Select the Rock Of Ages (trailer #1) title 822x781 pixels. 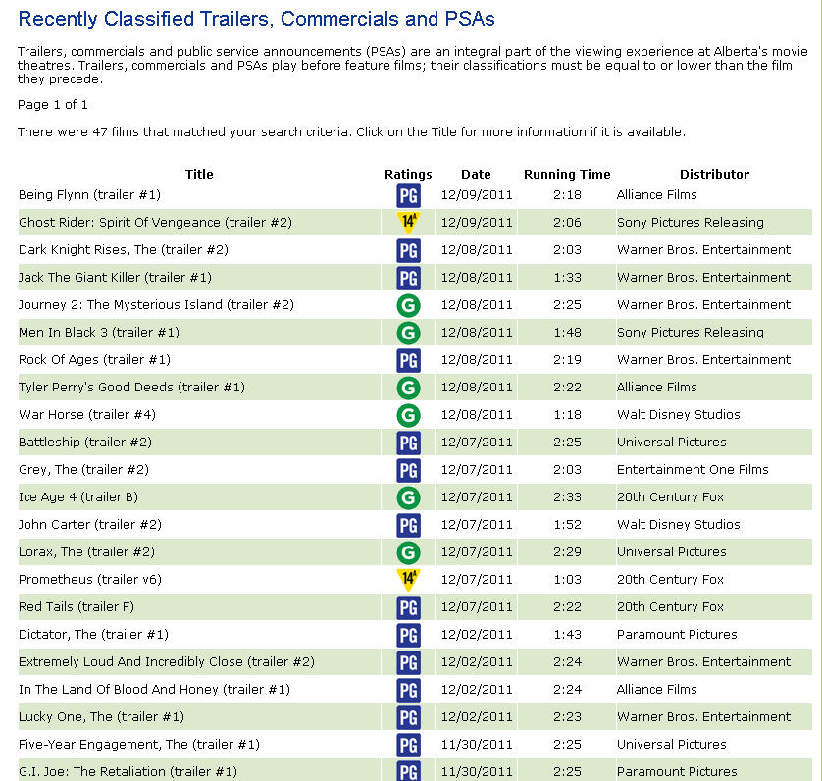click(x=94, y=360)
